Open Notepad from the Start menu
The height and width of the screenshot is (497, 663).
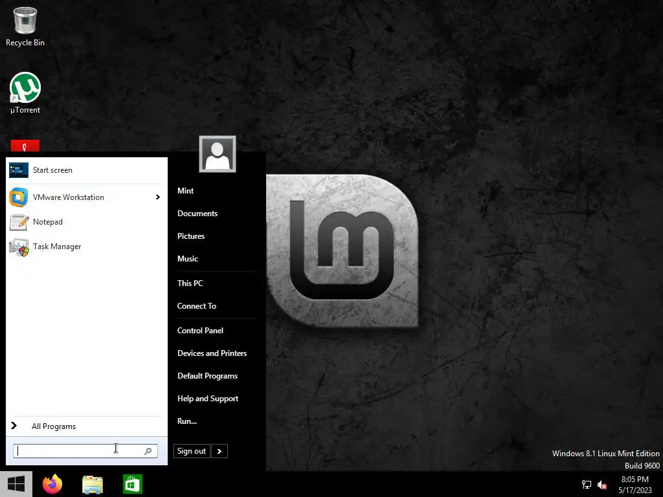86,222
